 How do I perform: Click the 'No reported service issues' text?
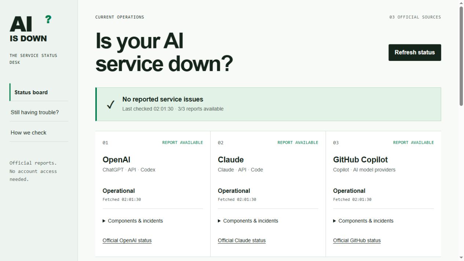point(163,99)
